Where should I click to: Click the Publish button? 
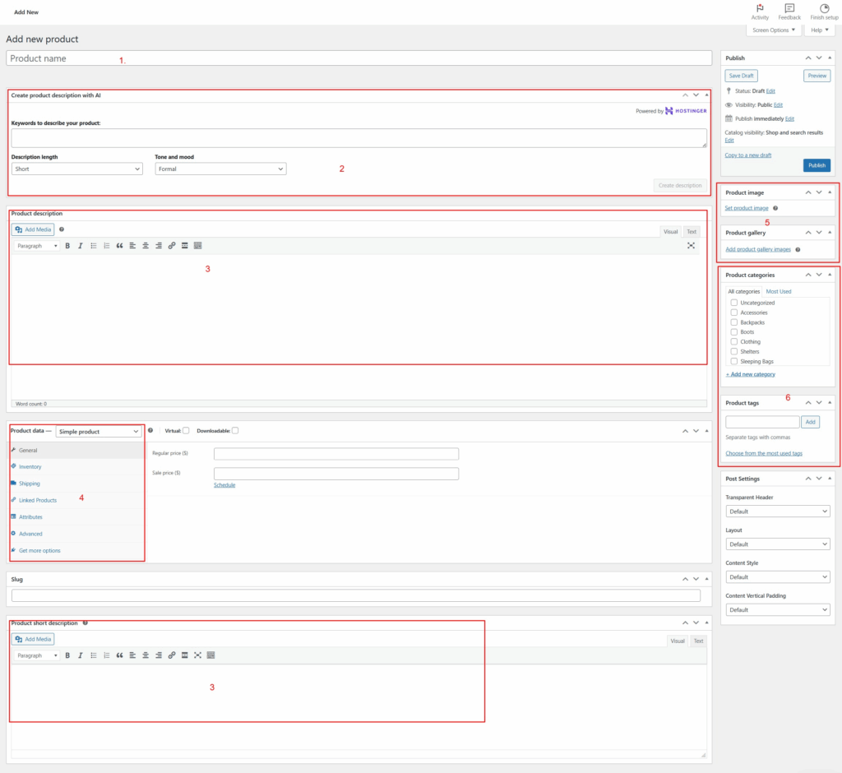[x=817, y=165]
